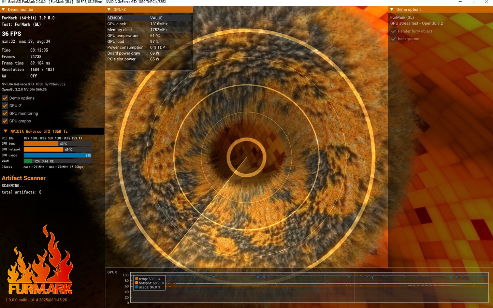
Task: Click the FurMark app icon in title bar
Action: [x=4, y=2]
